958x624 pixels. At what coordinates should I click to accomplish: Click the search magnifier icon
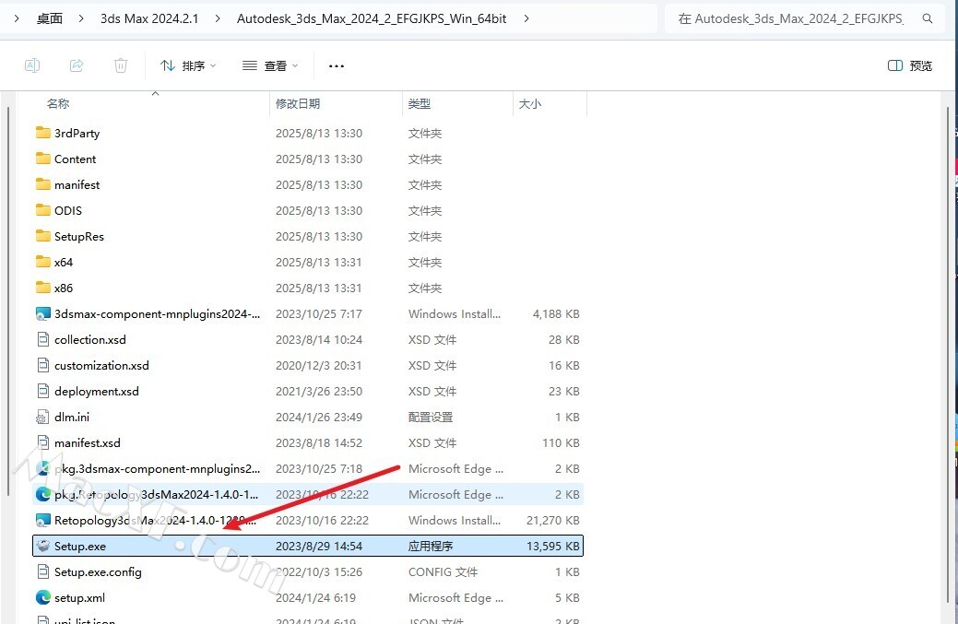point(928,19)
